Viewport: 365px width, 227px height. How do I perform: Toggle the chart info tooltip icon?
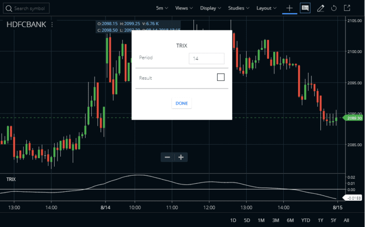(305, 8)
